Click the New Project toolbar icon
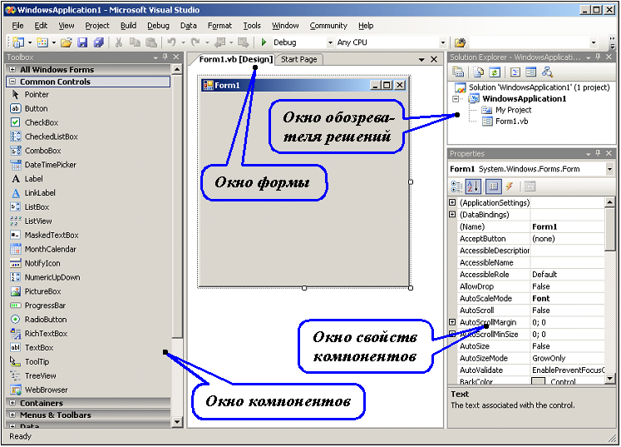The image size is (621, 447). (x=18, y=42)
